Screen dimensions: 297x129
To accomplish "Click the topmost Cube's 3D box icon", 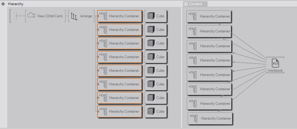I will pyautogui.click(x=150, y=16).
